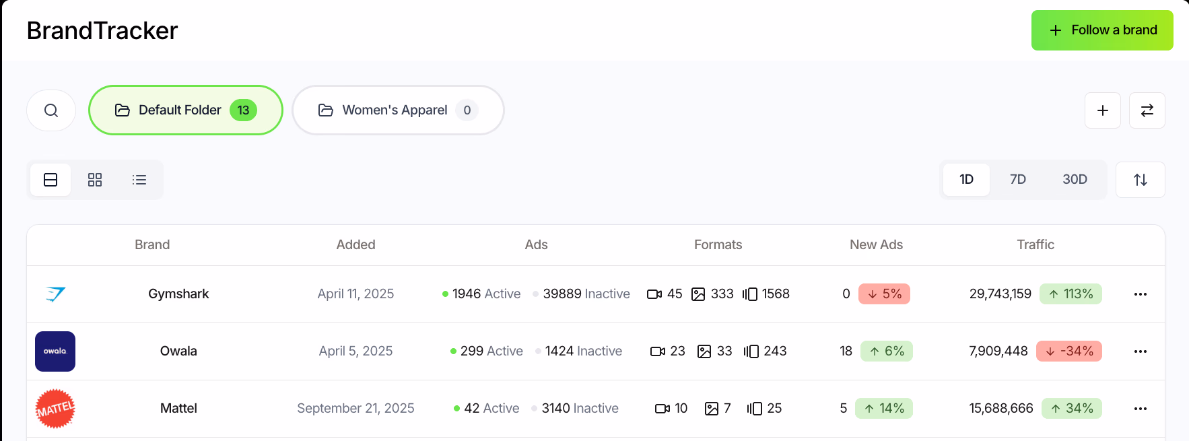Click Mattel's video format icon
The width and height of the screenshot is (1189, 441).
click(x=663, y=409)
